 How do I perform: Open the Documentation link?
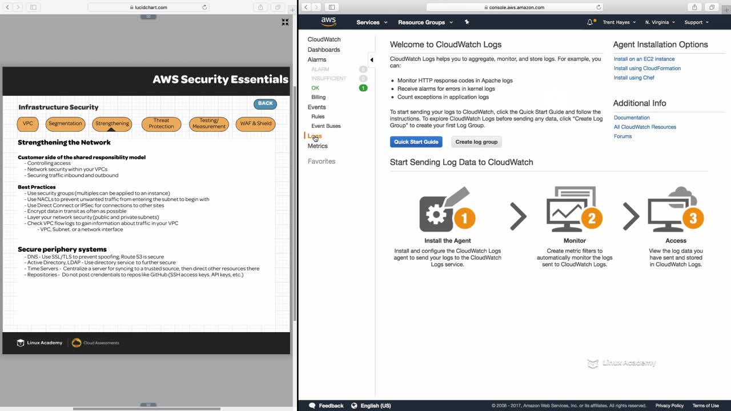tap(632, 118)
